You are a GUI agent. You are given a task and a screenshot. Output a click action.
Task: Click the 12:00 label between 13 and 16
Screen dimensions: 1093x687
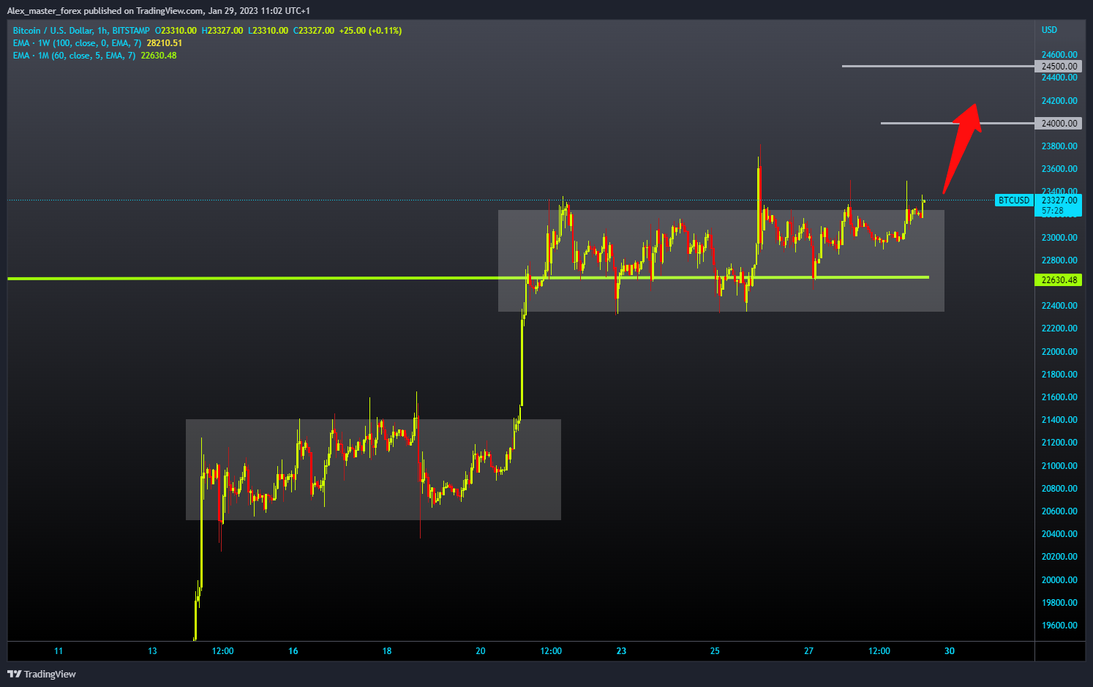(222, 651)
